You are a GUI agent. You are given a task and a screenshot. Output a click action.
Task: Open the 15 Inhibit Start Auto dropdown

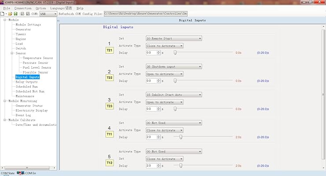click(174, 95)
